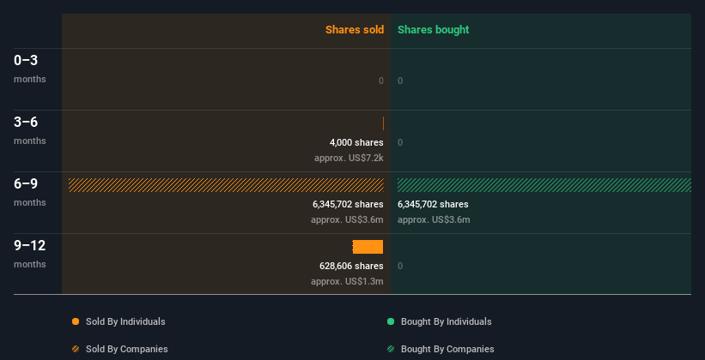
Task: Click the approx. US$1.3m value
Action: (347, 281)
